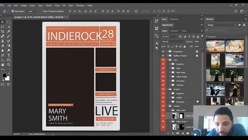This screenshot has height=140, width=248.
Task: Open the Auto-Select Layer dropdown
Action: (32, 11)
